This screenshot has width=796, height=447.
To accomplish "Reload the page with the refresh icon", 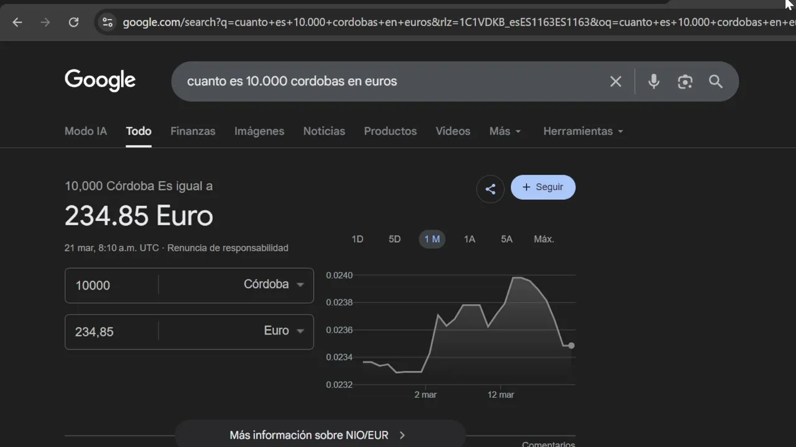I will tap(73, 22).
